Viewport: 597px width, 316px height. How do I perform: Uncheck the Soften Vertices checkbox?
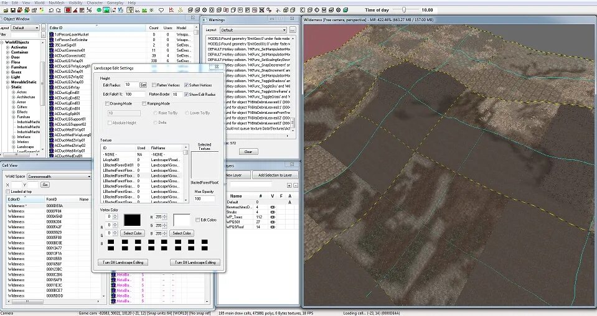pos(186,85)
